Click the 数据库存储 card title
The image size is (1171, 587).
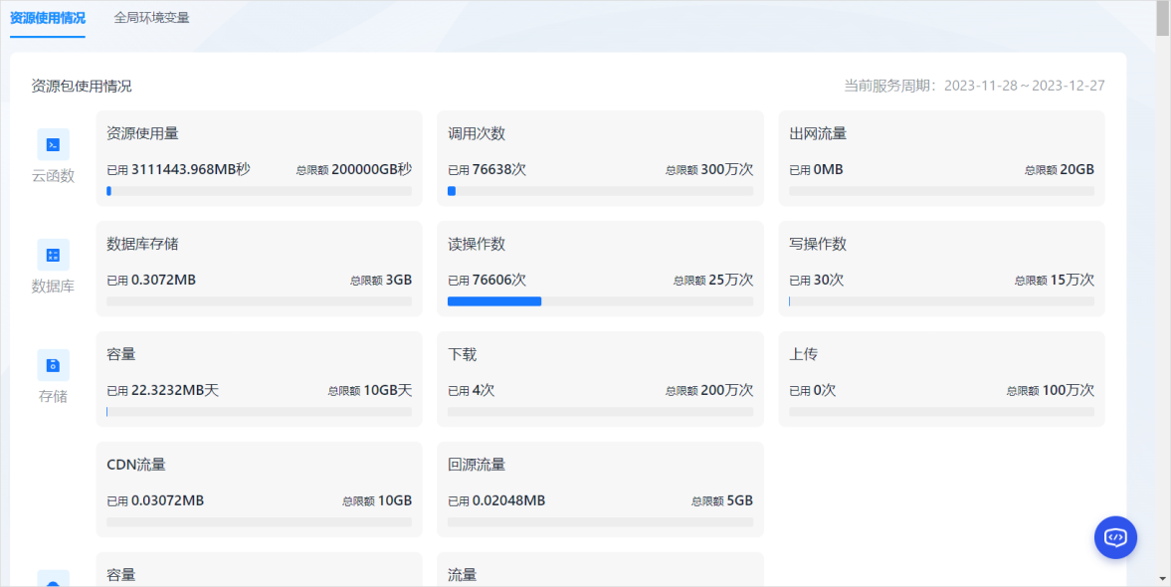pyautogui.click(x=142, y=244)
